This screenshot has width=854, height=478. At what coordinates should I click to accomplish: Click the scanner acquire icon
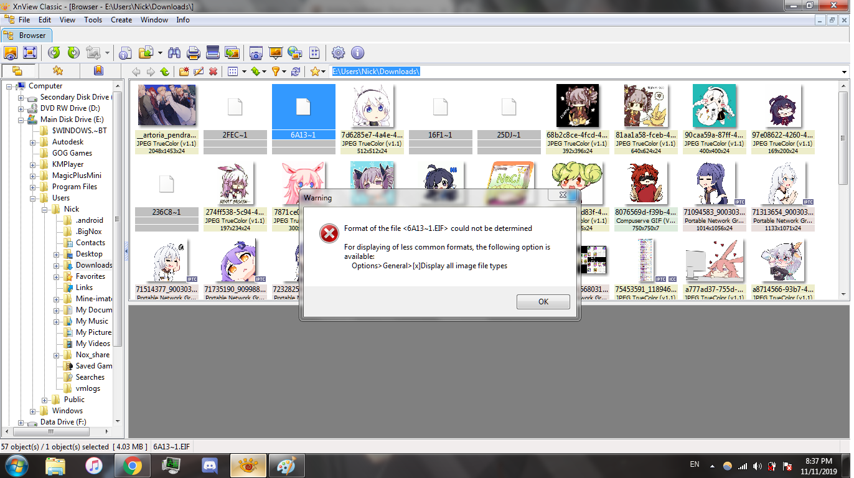pos(213,53)
